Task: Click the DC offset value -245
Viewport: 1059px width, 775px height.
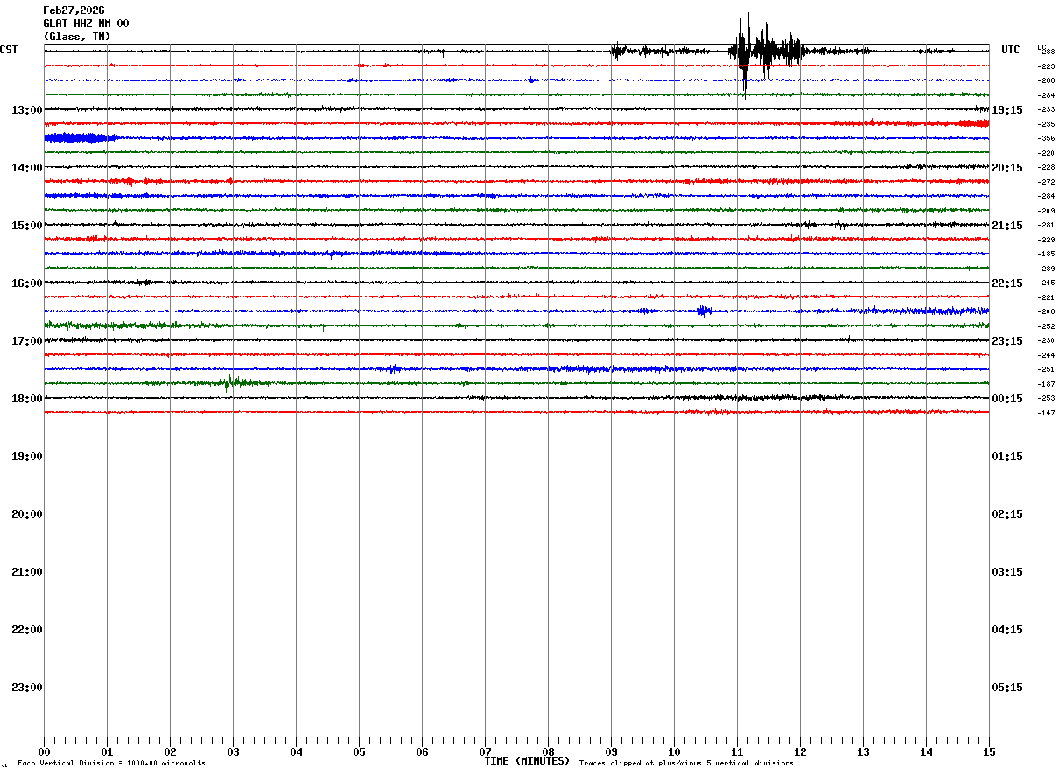Action: click(1046, 283)
